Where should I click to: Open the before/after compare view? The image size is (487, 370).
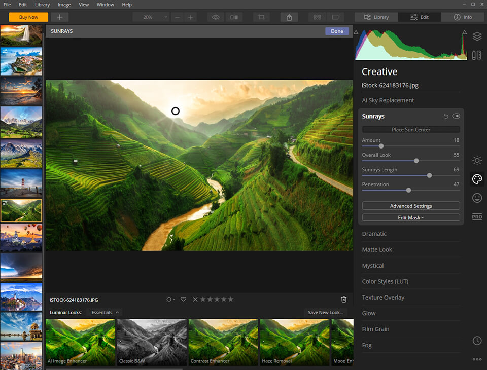click(x=233, y=17)
